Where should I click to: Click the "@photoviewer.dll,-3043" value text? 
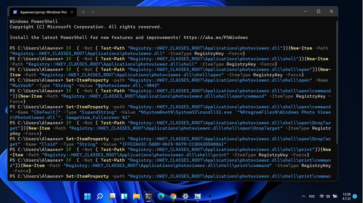tap(128, 86)
